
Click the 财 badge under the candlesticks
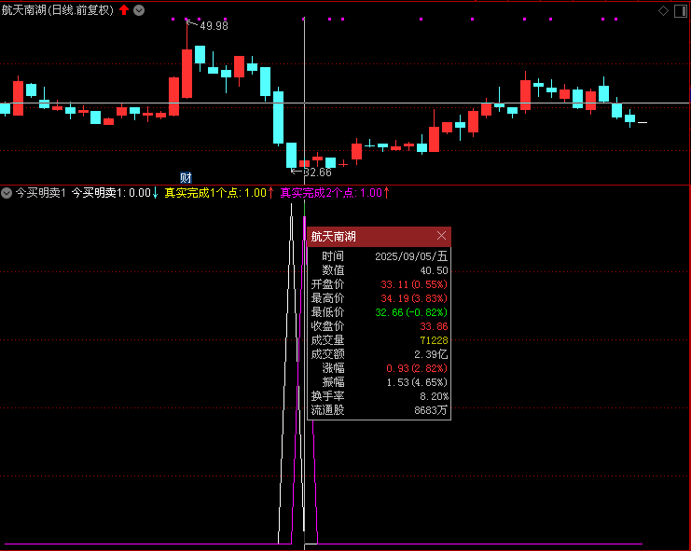186,177
